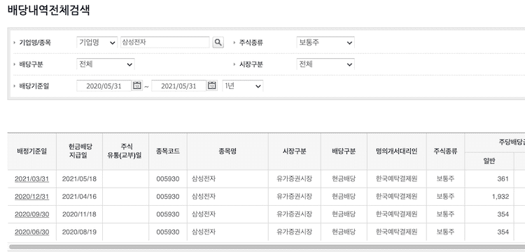Click the 삼성전자 company name input field
This screenshot has height=252, width=525.
[165, 43]
